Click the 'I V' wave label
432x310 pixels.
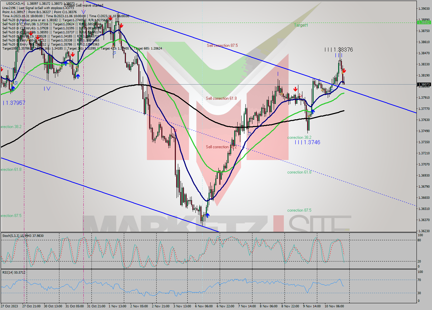tap(47, 89)
